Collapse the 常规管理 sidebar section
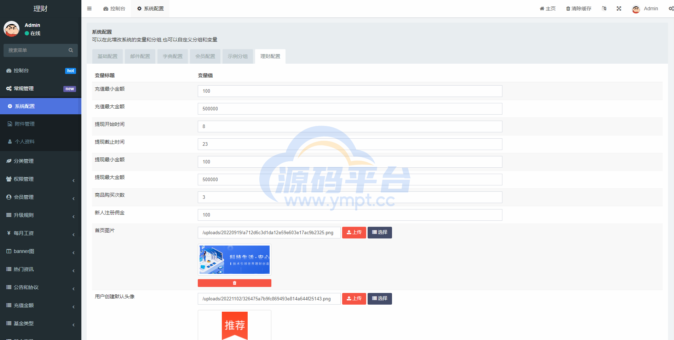674x340 pixels. [x=41, y=88]
